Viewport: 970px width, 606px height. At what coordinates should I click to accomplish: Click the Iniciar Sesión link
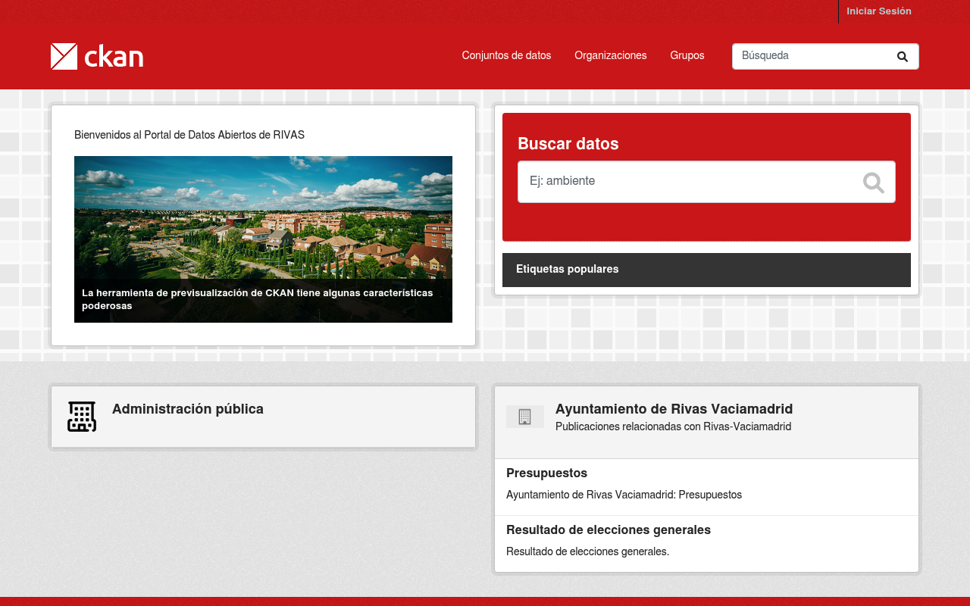click(879, 11)
